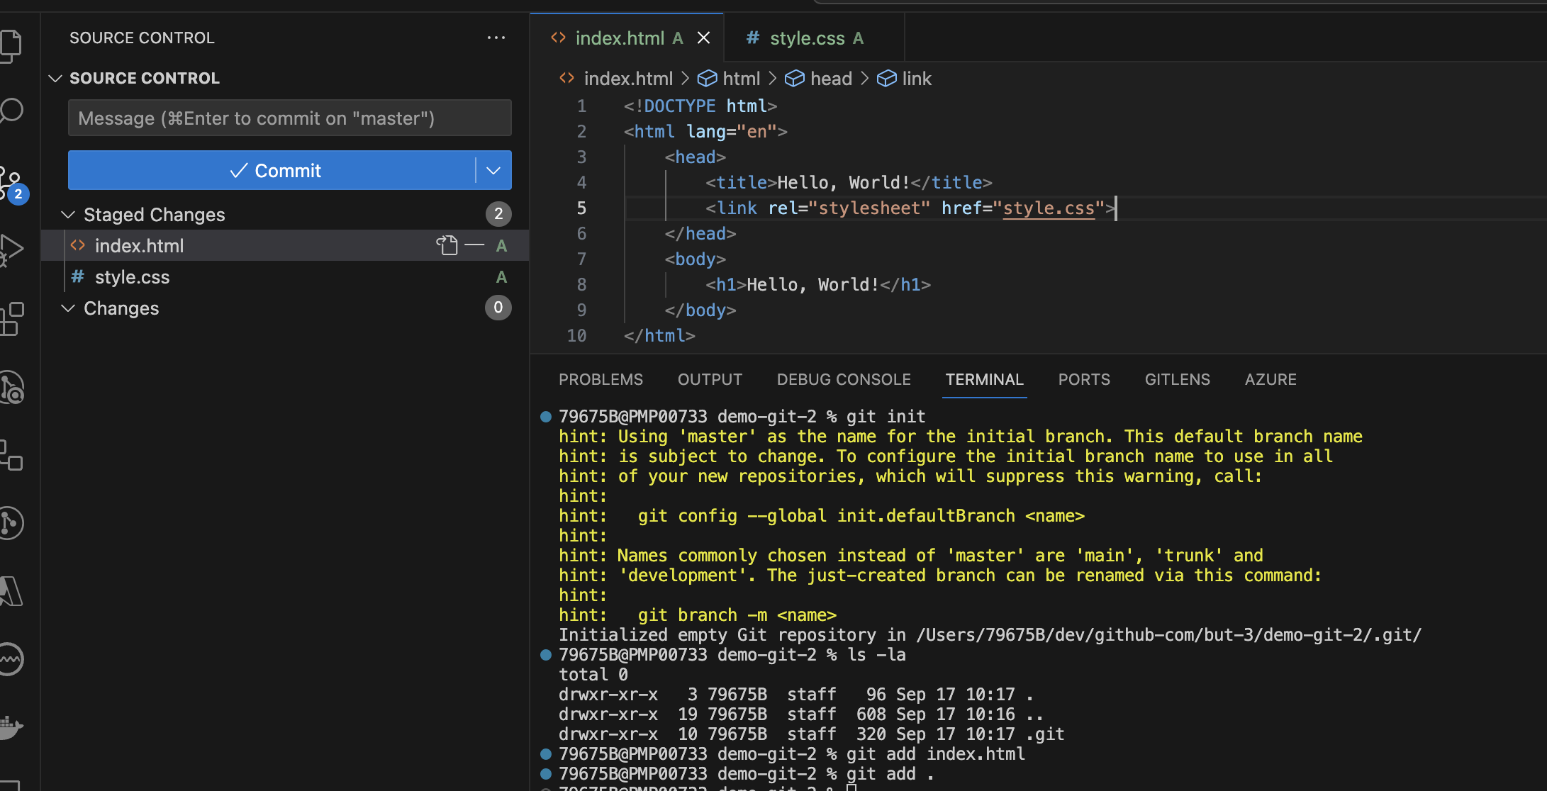Collapse the SOURCE CONTROL section chevron

[x=55, y=78]
